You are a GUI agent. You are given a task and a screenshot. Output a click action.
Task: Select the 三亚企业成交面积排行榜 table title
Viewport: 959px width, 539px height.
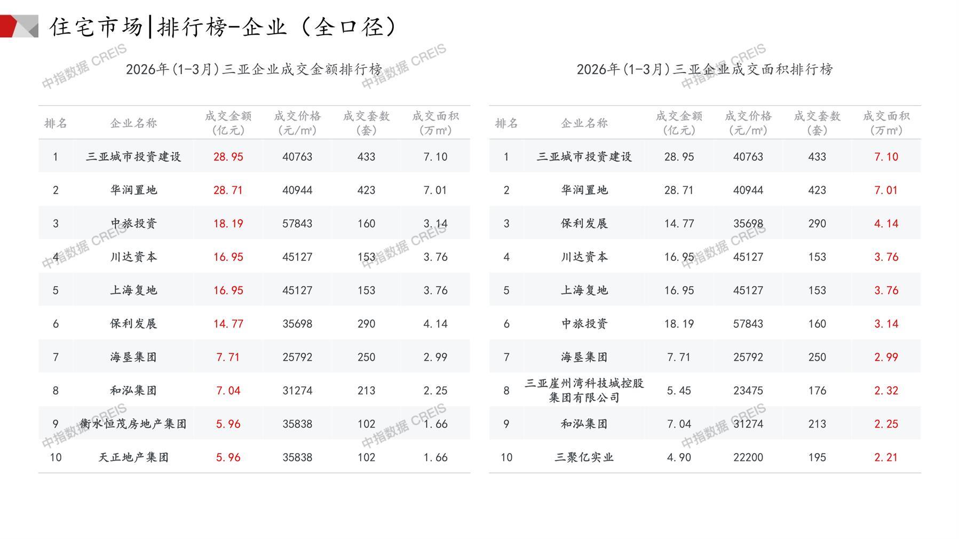pyautogui.click(x=704, y=69)
